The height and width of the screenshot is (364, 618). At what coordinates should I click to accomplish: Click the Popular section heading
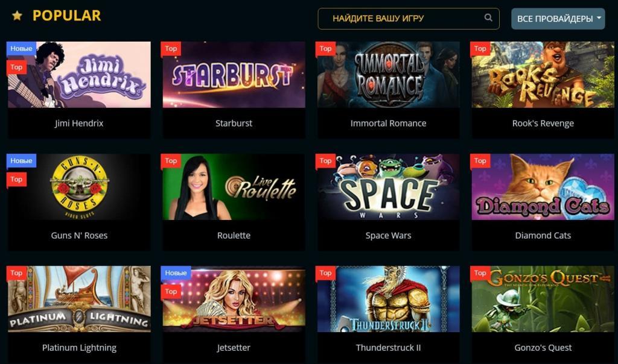tap(66, 16)
